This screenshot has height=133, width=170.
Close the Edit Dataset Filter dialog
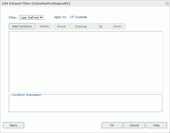pyautogui.click(x=167, y=3)
